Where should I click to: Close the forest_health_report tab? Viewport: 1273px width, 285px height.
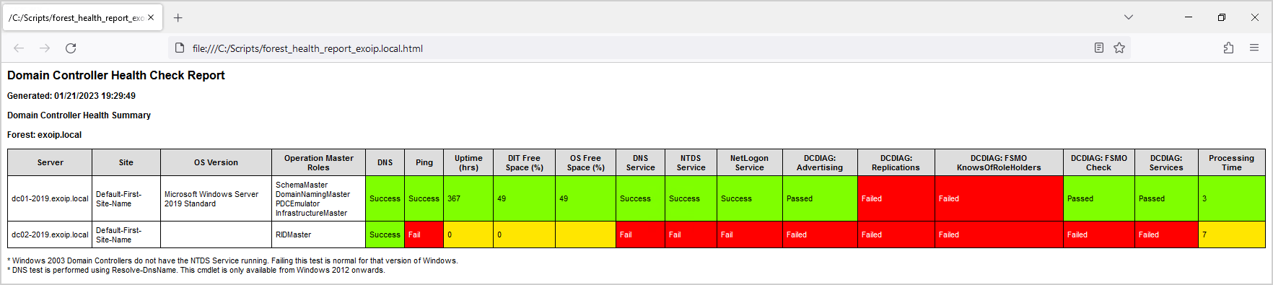point(151,17)
